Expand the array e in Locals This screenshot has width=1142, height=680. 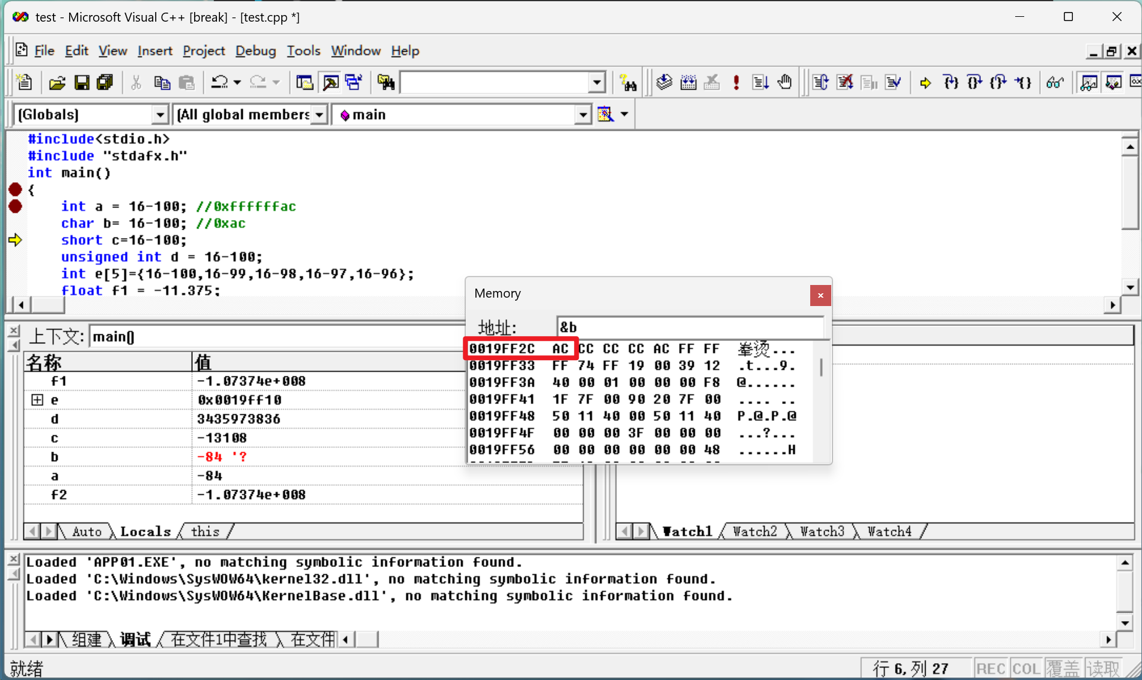click(37, 400)
